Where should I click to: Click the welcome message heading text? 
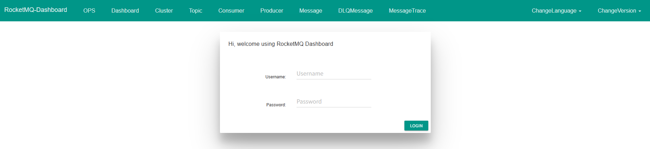281,44
